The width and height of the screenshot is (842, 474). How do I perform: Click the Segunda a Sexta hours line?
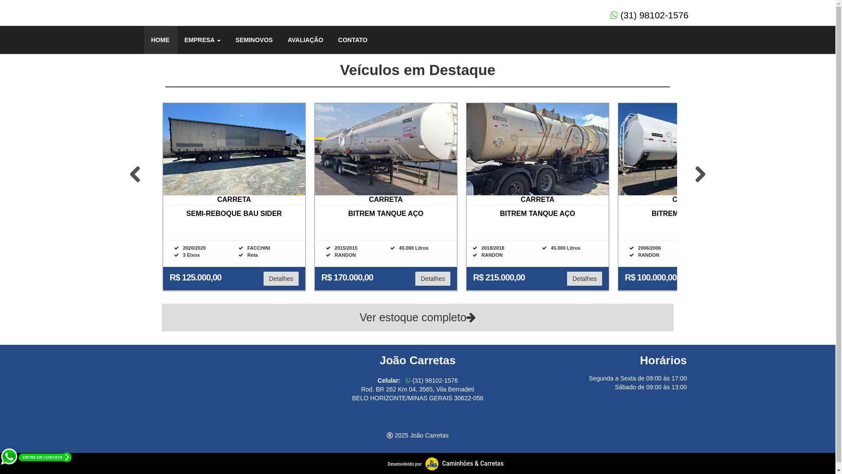pyautogui.click(x=638, y=378)
